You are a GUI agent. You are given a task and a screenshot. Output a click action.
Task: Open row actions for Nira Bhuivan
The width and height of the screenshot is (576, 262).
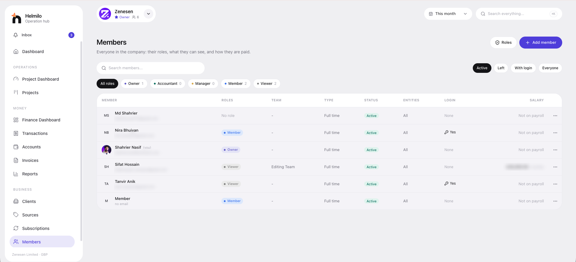point(555,133)
